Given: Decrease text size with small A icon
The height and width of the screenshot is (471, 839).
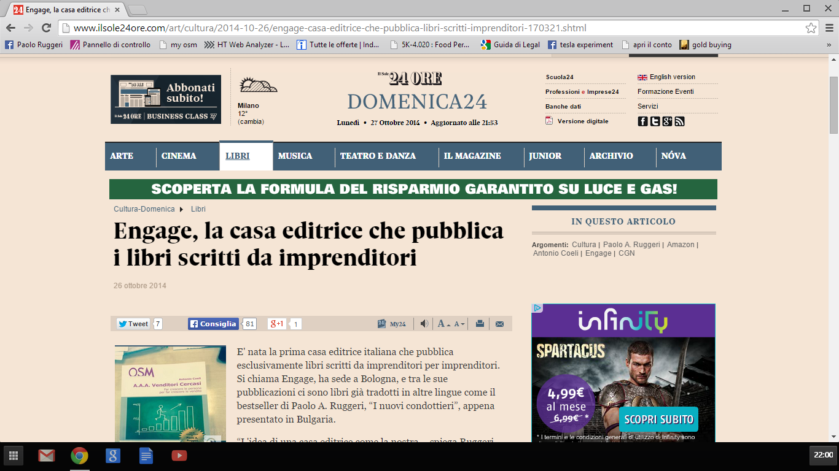Looking at the screenshot, I should tap(459, 324).
